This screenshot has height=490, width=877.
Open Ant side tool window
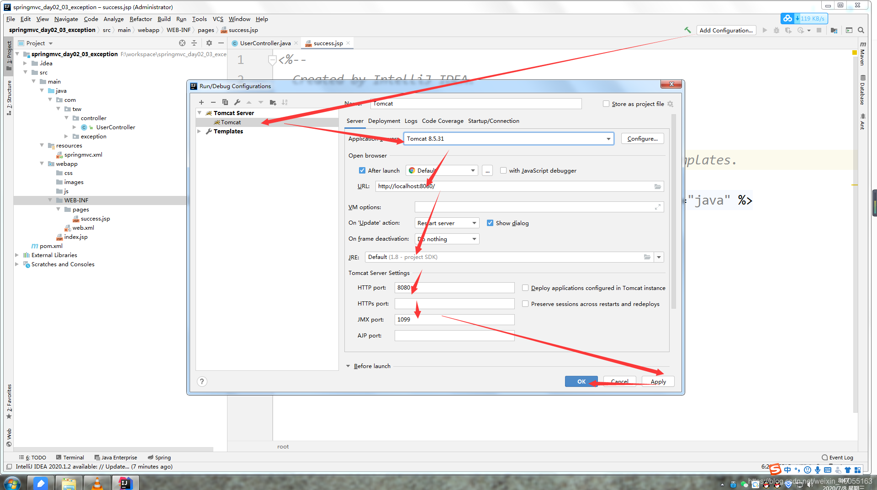pyautogui.click(x=862, y=121)
